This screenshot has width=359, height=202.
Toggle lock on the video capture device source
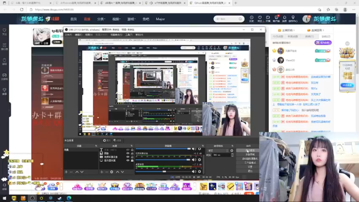click(132, 157)
